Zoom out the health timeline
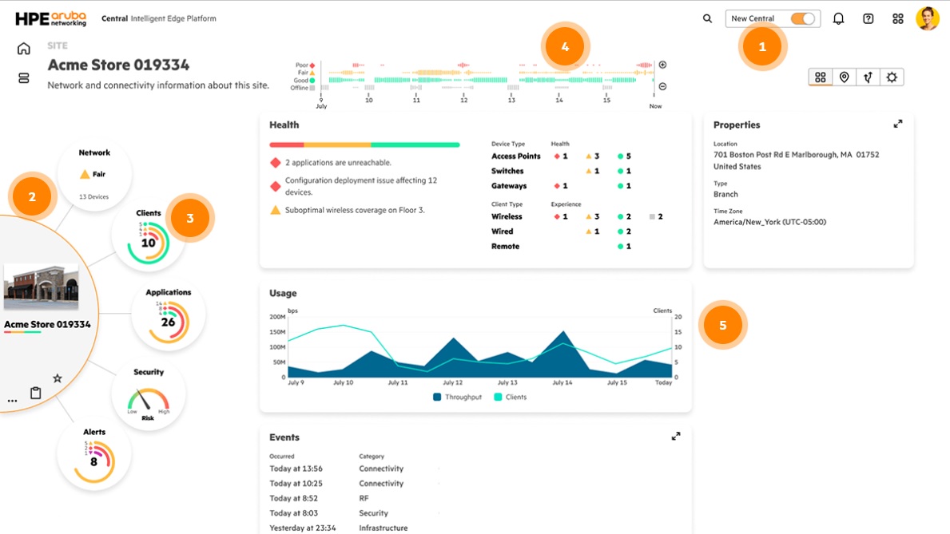This screenshot has height=534, width=950. (662, 86)
